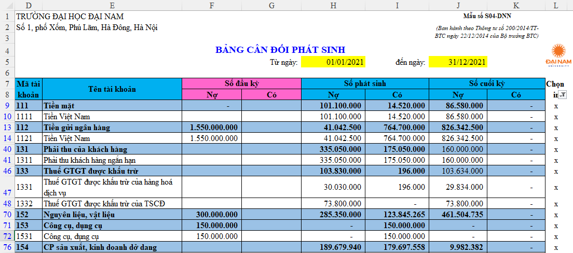Screen dimensions: 573x253
Task: Click the Số đầu kỳ header
Action: click(241, 83)
